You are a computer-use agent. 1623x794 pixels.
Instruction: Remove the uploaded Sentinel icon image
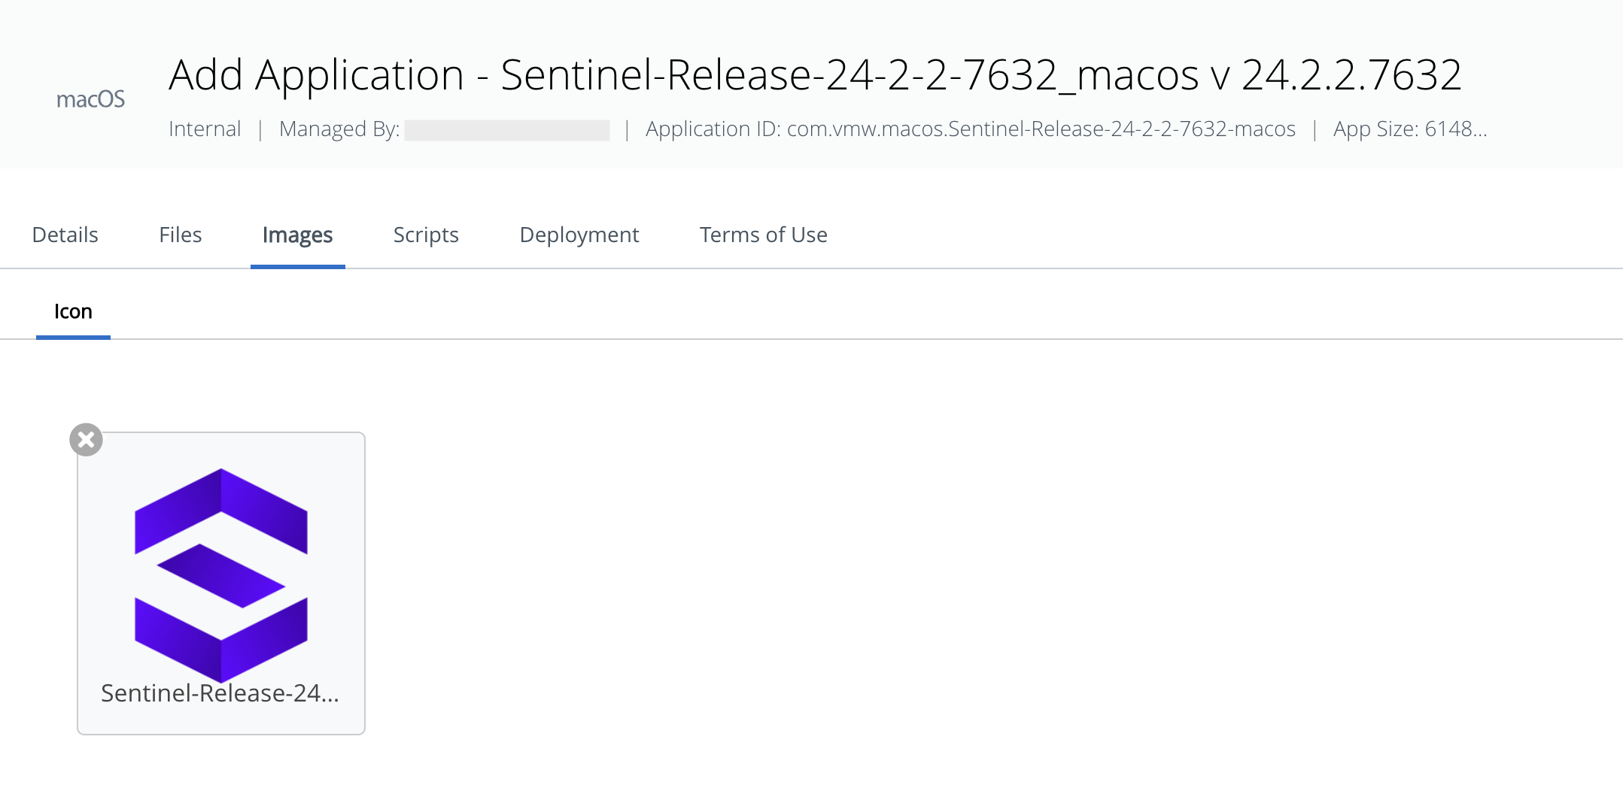tap(86, 440)
